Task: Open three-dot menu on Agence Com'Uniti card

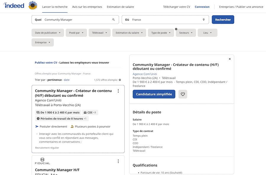Action: tap(118, 91)
